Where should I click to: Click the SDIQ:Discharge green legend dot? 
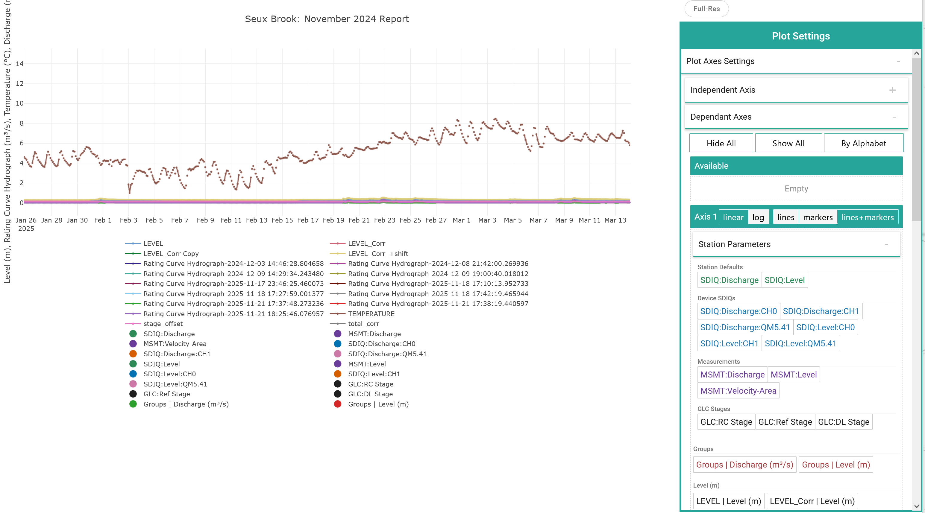tap(133, 334)
